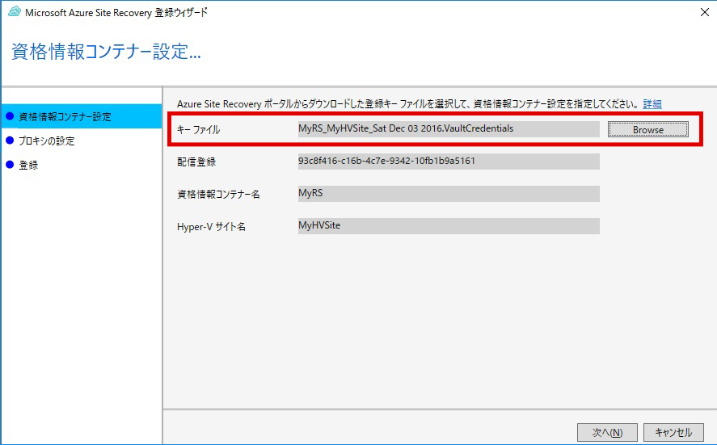This screenshot has width=717, height=445.
Task: Open the 詳細 details link
Action: click(x=652, y=103)
